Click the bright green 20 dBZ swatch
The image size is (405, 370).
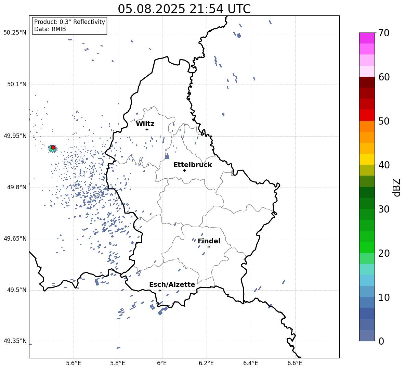[x=367, y=247]
